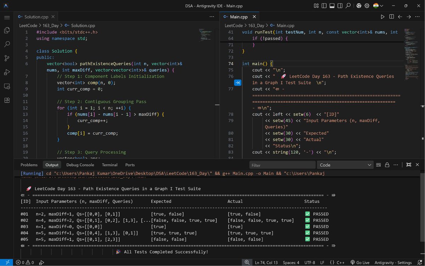The width and height of the screenshot is (425, 266).
Task: Click Ln 74, Col 13 cursor position
Action: point(267,262)
